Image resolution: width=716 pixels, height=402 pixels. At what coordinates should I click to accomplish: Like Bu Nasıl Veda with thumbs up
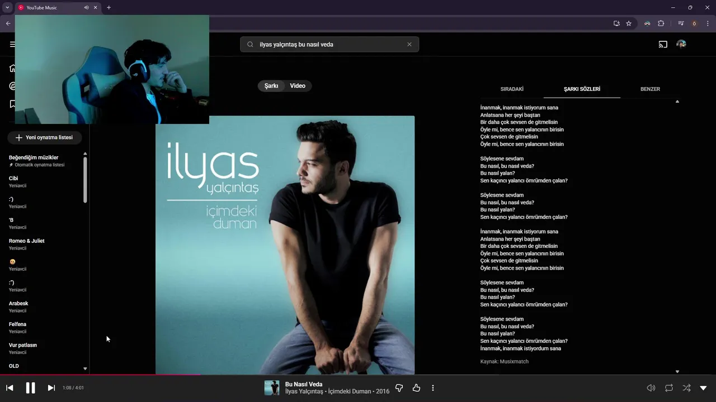pyautogui.click(x=416, y=388)
